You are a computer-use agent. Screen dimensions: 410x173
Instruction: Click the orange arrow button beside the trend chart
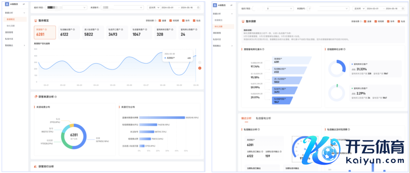(x=200, y=68)
